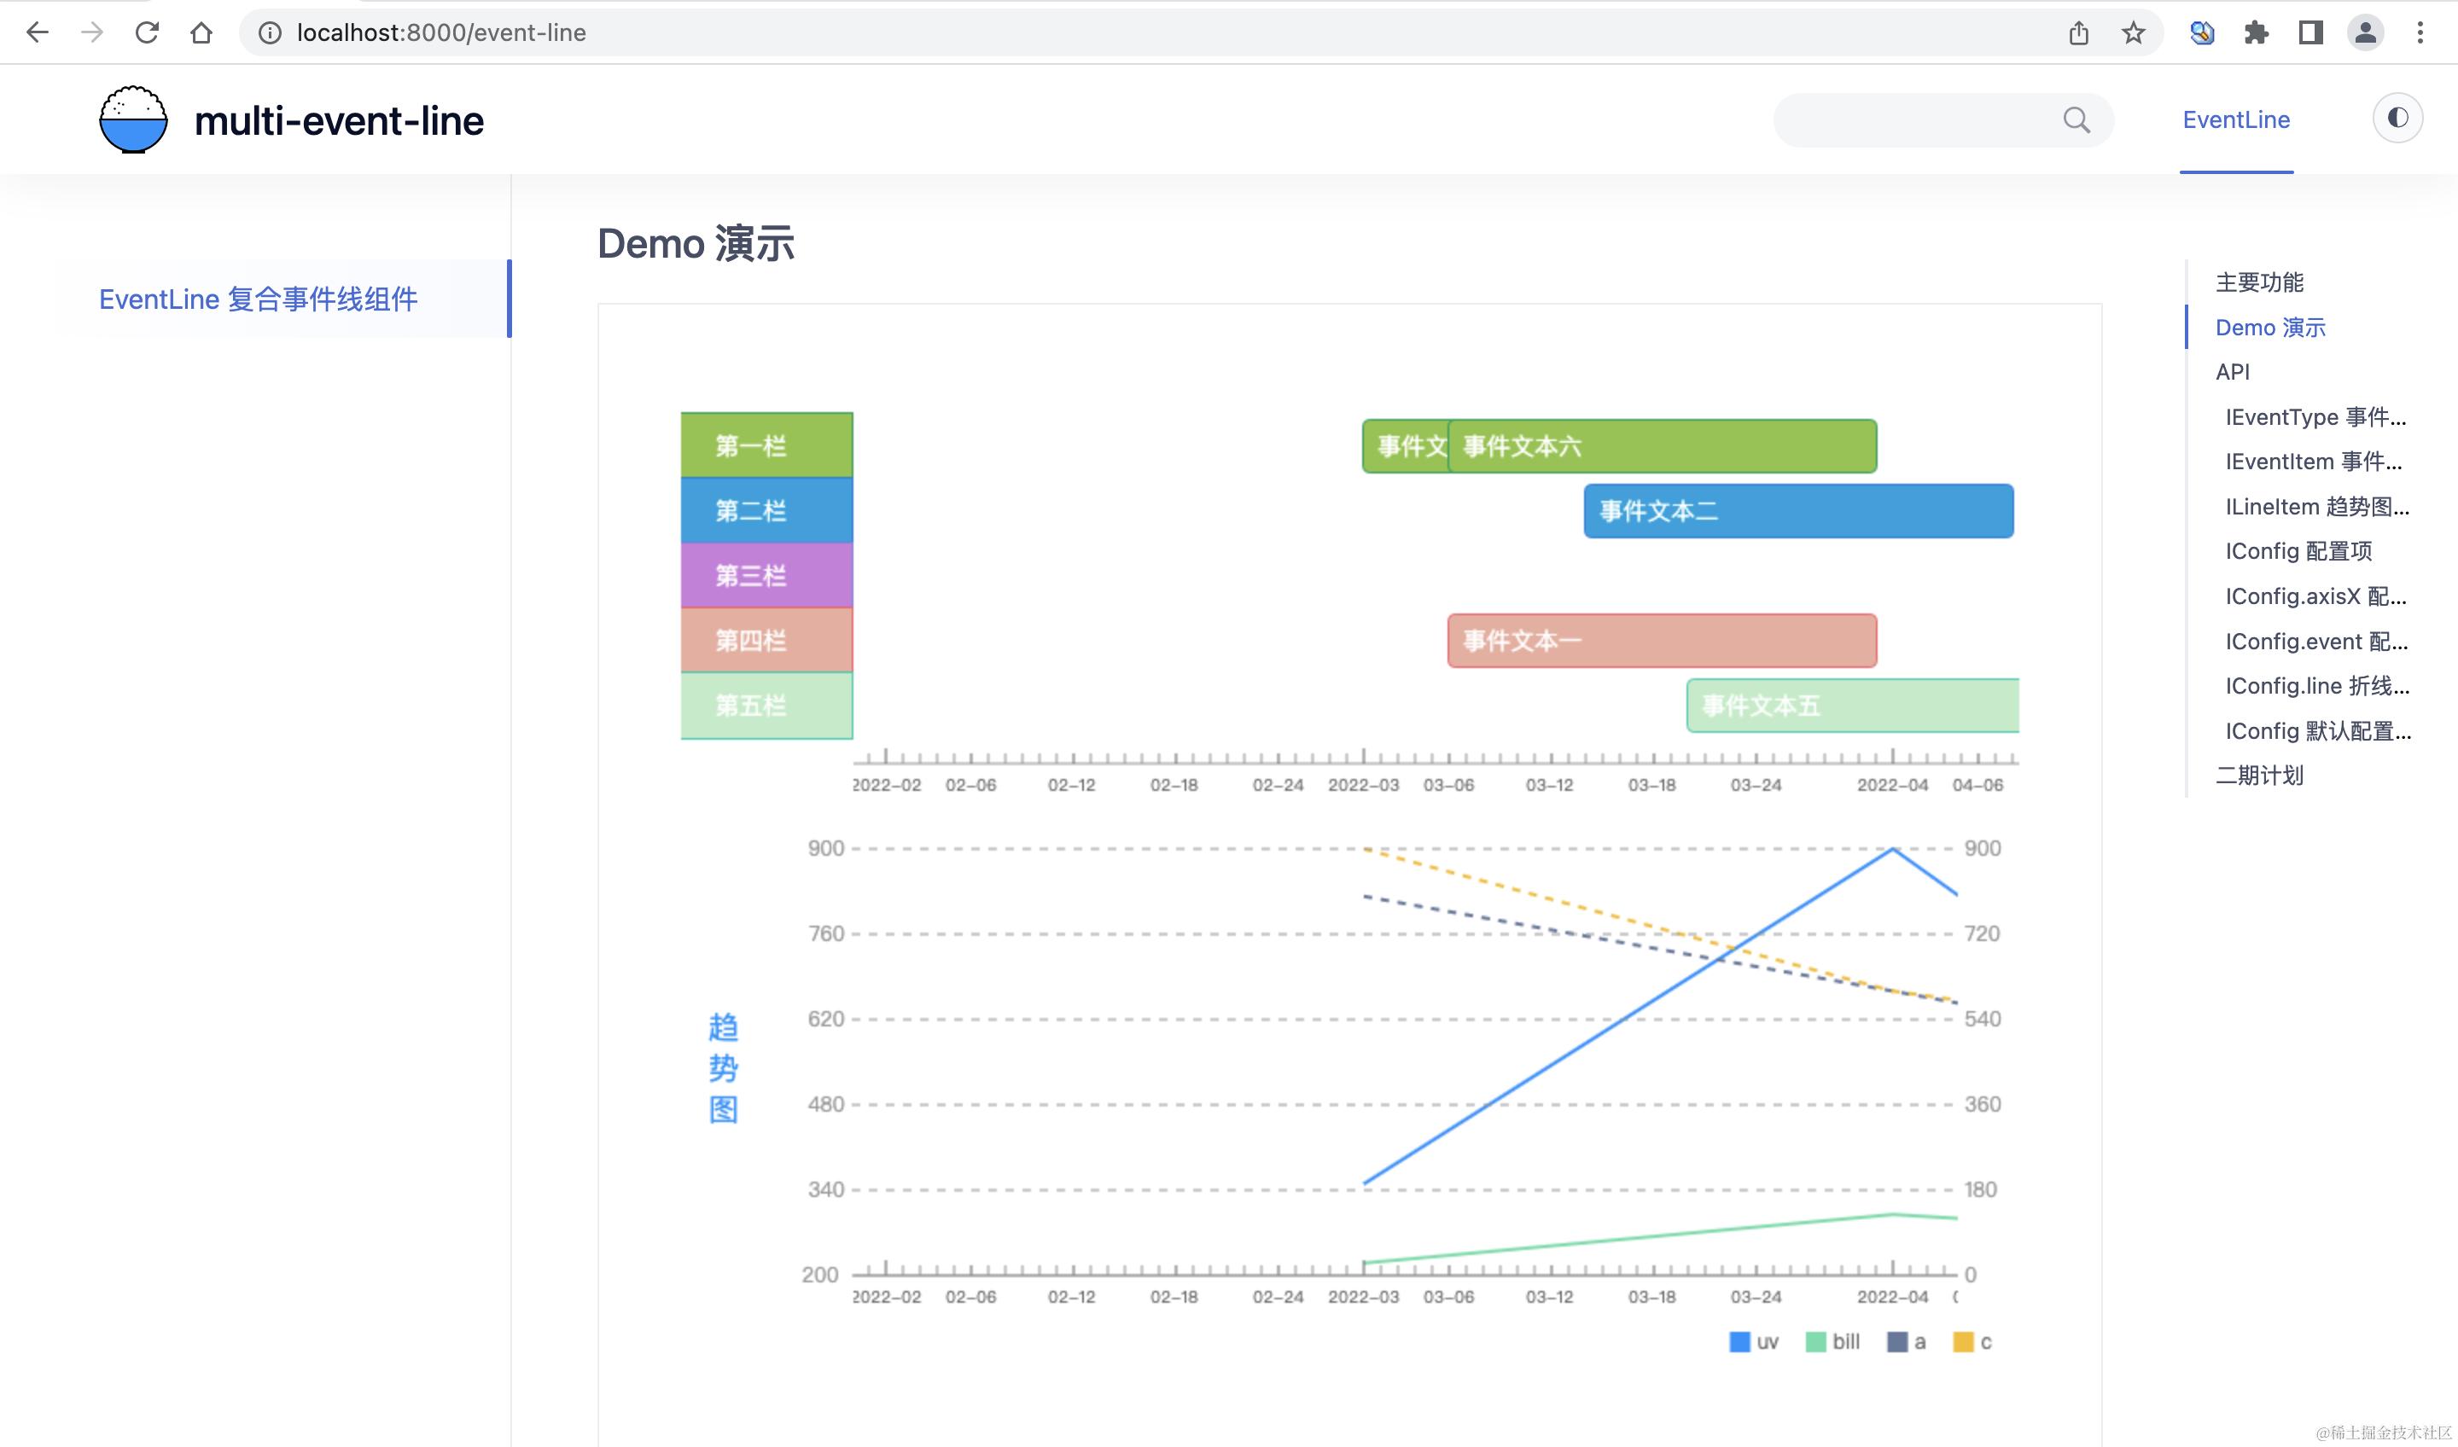Select the 事件文本六 event bar
Screen dimensions: 2458x1447
point(1662,445)
